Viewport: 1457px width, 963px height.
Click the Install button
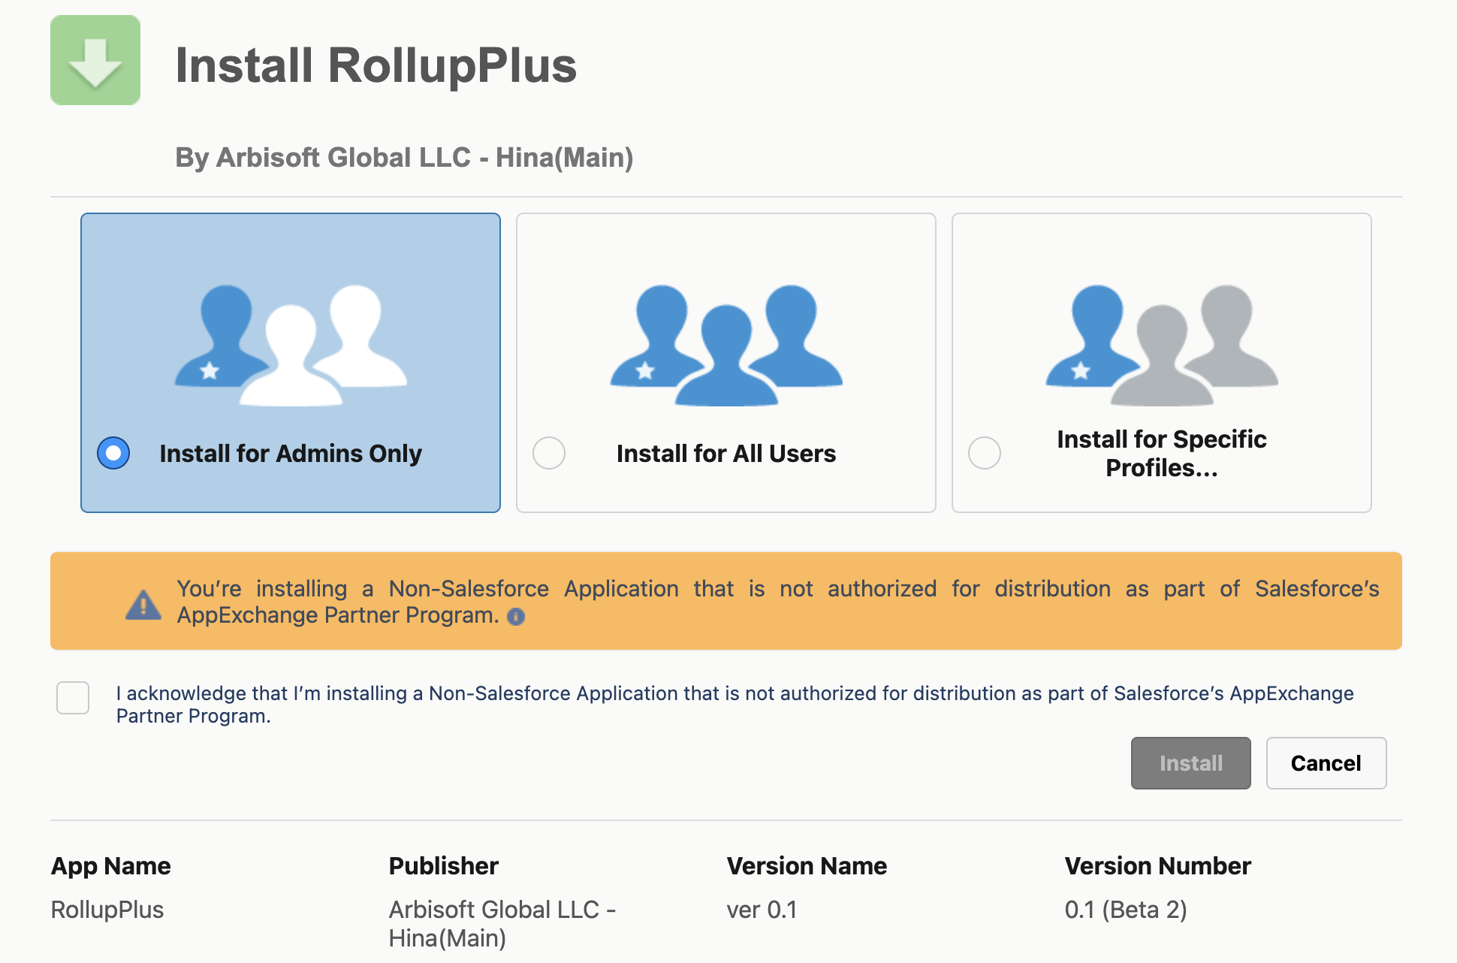1191,763
